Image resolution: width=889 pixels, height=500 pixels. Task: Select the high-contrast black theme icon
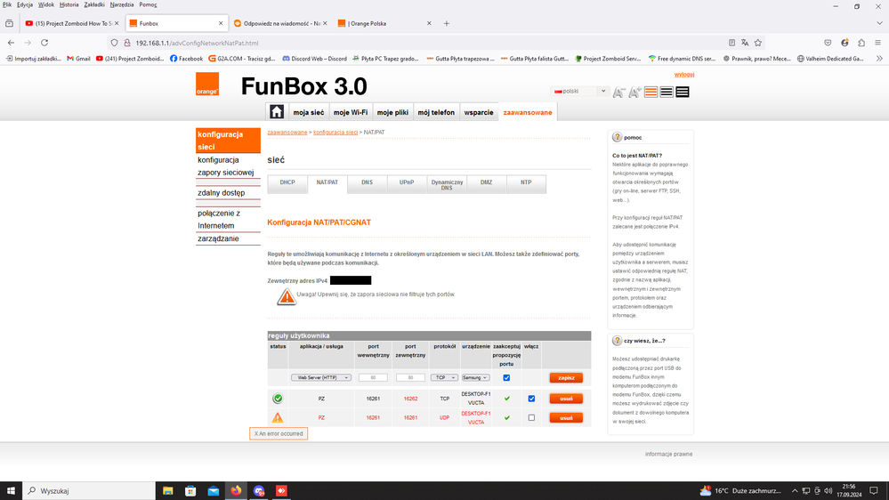pyautogui.click(x=683, y=92)
